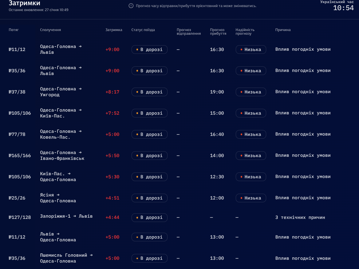
Task: Select the 'Статус поїзда' column header
Action: tap(143, 30)
